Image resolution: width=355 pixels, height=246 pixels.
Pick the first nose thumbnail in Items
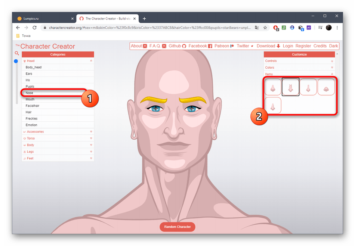(273, 87)
